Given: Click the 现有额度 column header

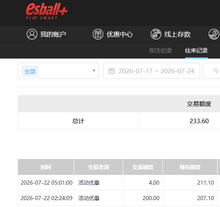Looking at the screenshot, I should click(190, 167).
